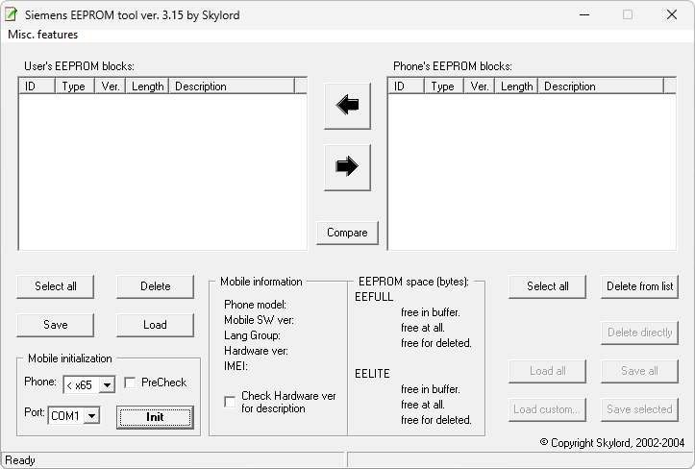Screen dimensions: 695x469
Task: Click the Hardware ver: label
Action: pyautogui.click(x=256, y=351)
